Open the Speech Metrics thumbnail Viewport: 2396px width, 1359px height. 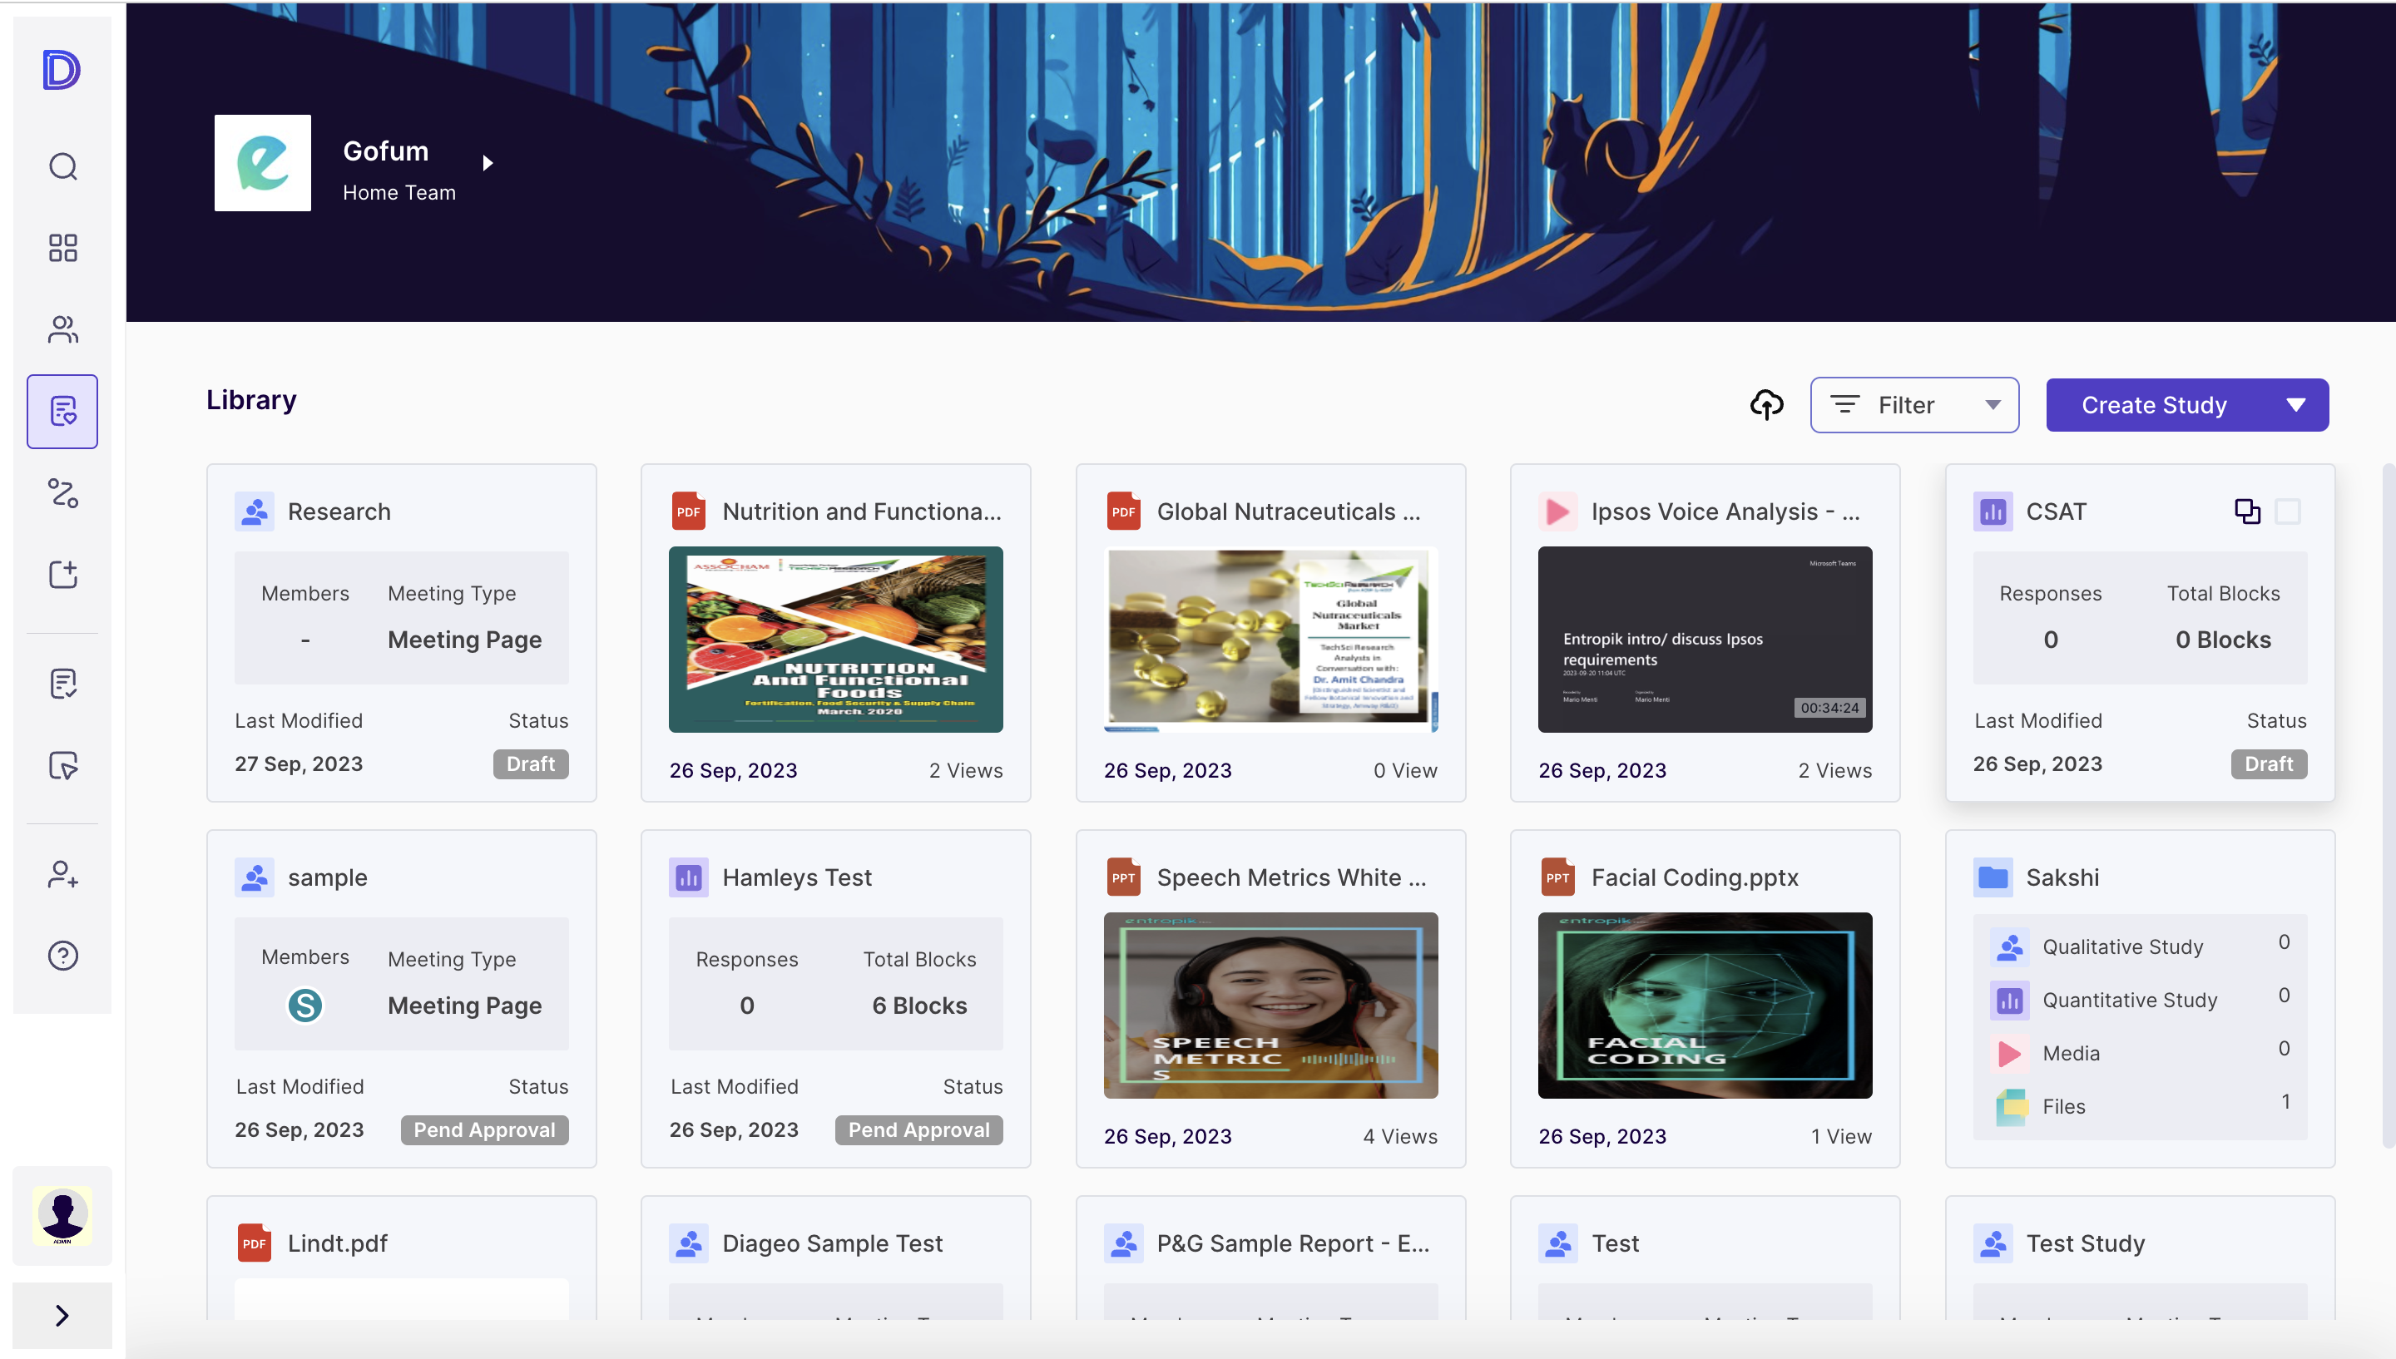(x=1270, y=1005)
